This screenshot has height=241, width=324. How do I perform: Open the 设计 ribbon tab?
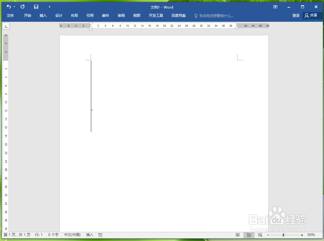pos(59,16)
